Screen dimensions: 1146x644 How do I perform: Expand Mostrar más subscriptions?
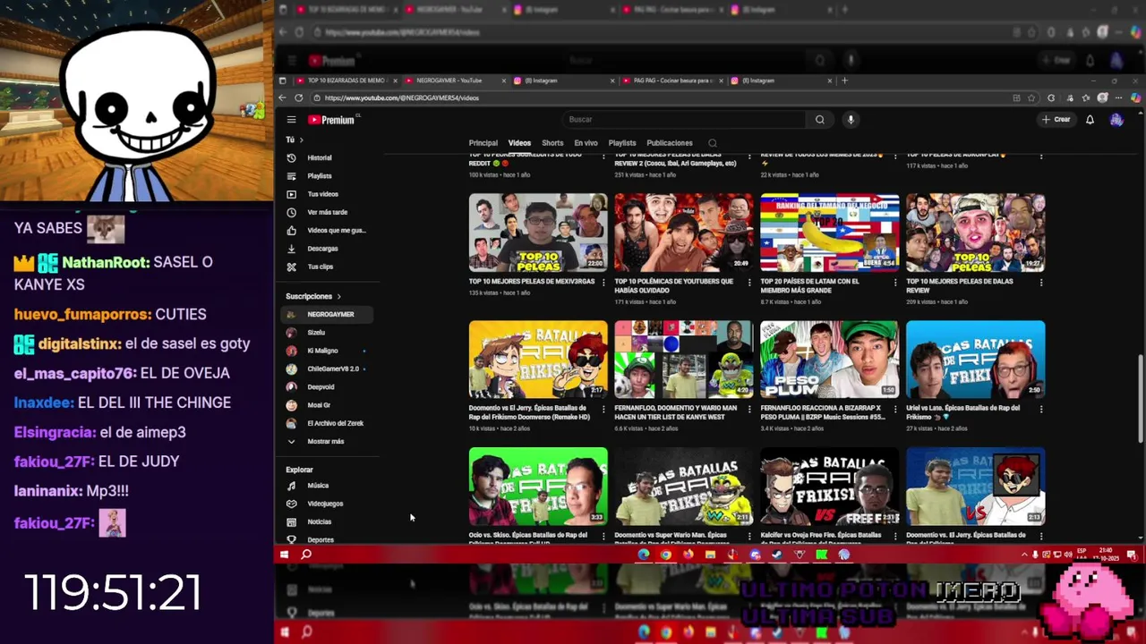coord(328,442)
